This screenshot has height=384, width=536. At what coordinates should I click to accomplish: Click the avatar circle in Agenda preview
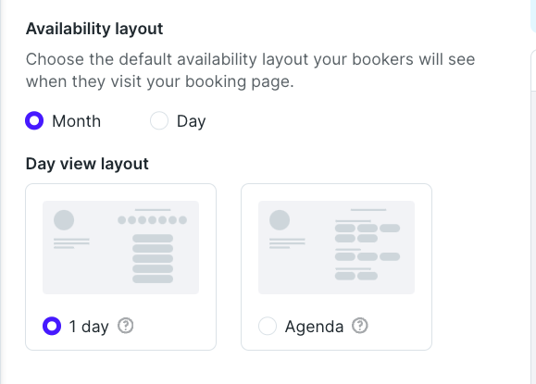pyautogui.click(x=280, y=220)
